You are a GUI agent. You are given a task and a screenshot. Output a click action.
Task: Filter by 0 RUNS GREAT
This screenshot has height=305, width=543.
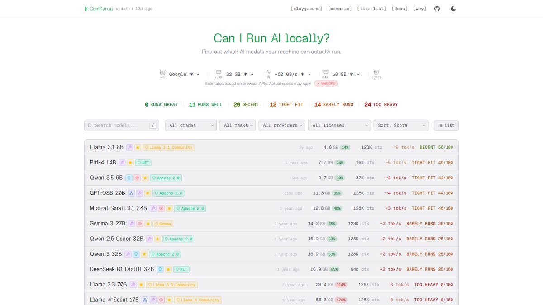161,105
